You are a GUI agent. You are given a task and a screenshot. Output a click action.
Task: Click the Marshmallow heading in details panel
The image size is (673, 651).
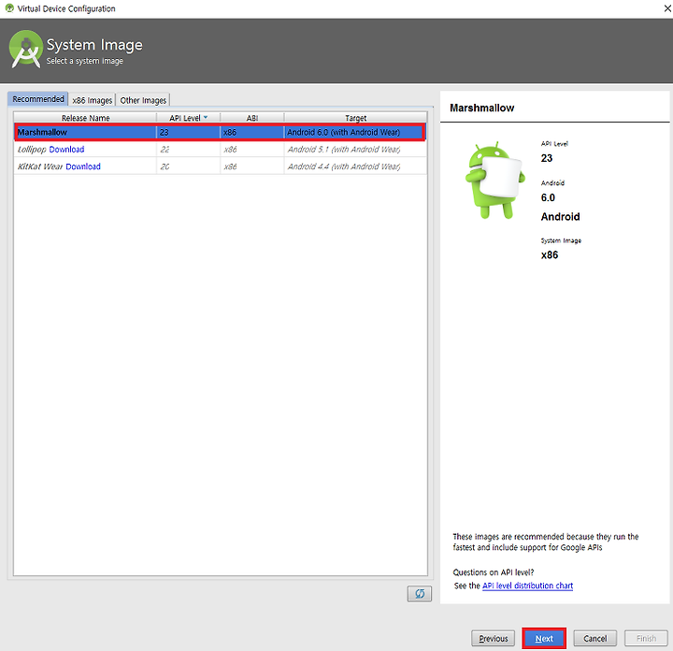click(481, 108)
